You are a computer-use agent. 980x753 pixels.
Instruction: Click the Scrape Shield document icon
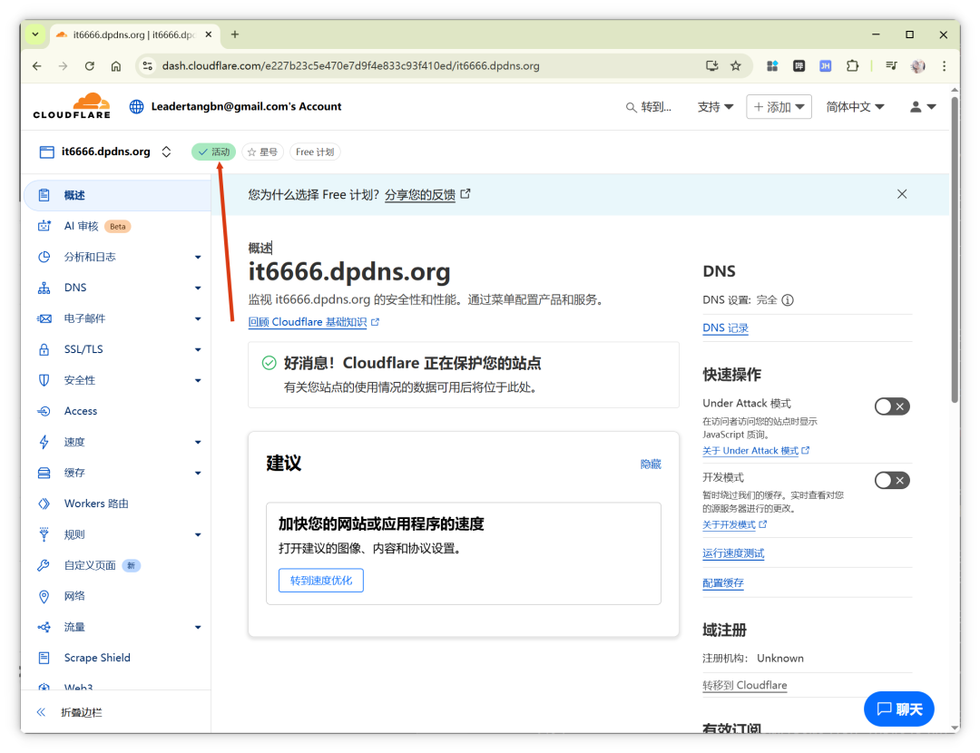(44, 658)
